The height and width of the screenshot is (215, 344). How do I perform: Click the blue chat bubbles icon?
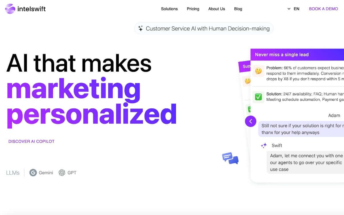230,158
